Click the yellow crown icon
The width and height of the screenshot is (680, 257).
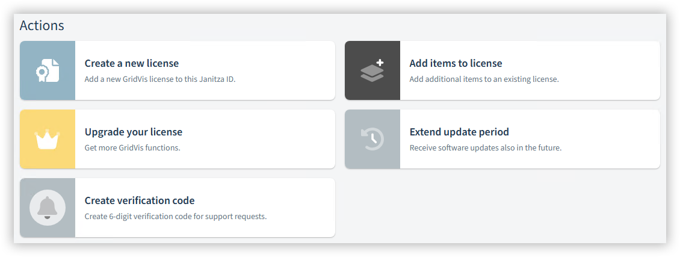(48, 138)
